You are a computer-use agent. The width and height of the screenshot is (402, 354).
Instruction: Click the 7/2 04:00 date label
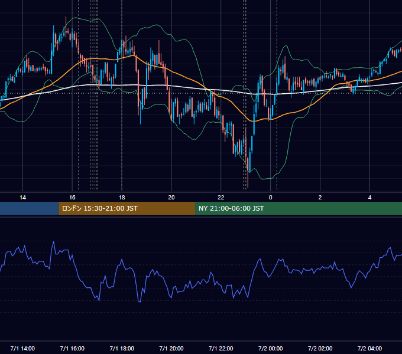[x=369, y=348]
